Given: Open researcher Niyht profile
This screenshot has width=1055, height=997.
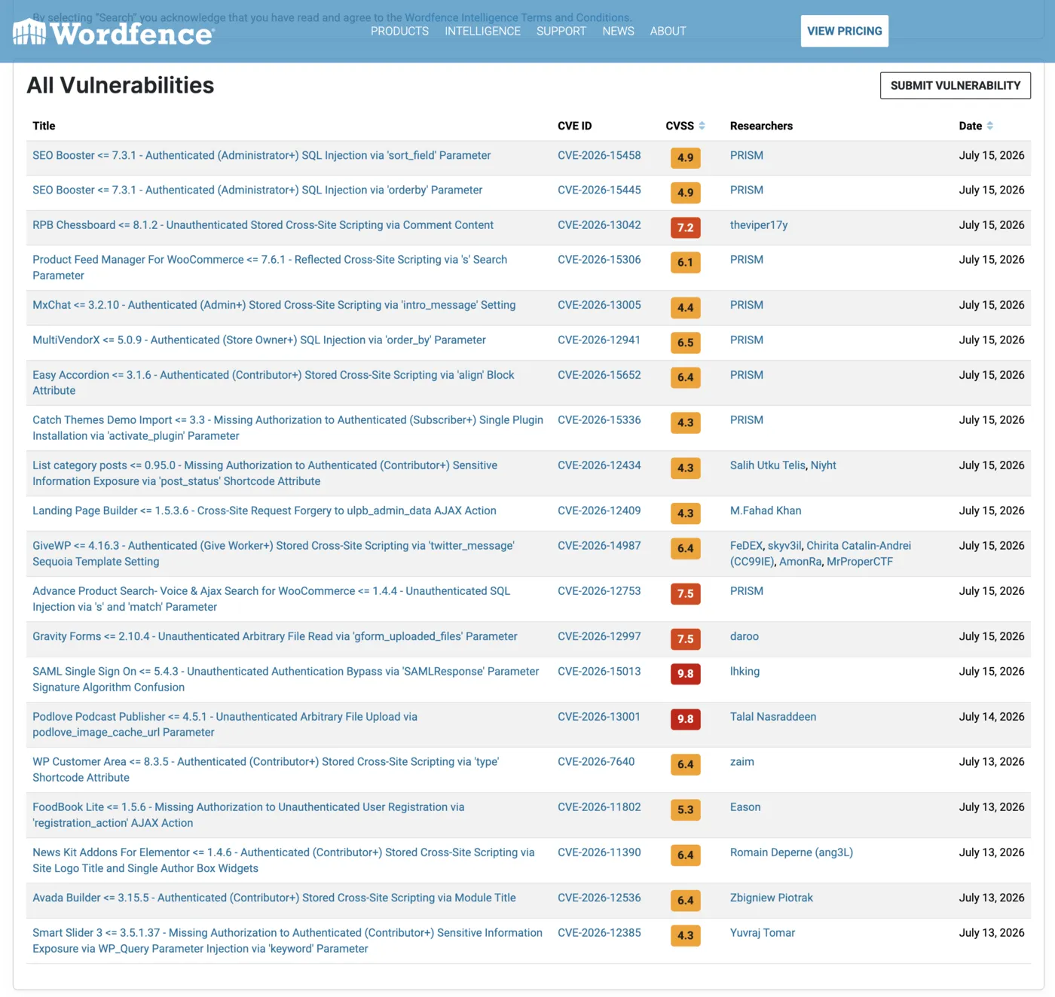Looking at the screenshot, I should tap(824, 465).
